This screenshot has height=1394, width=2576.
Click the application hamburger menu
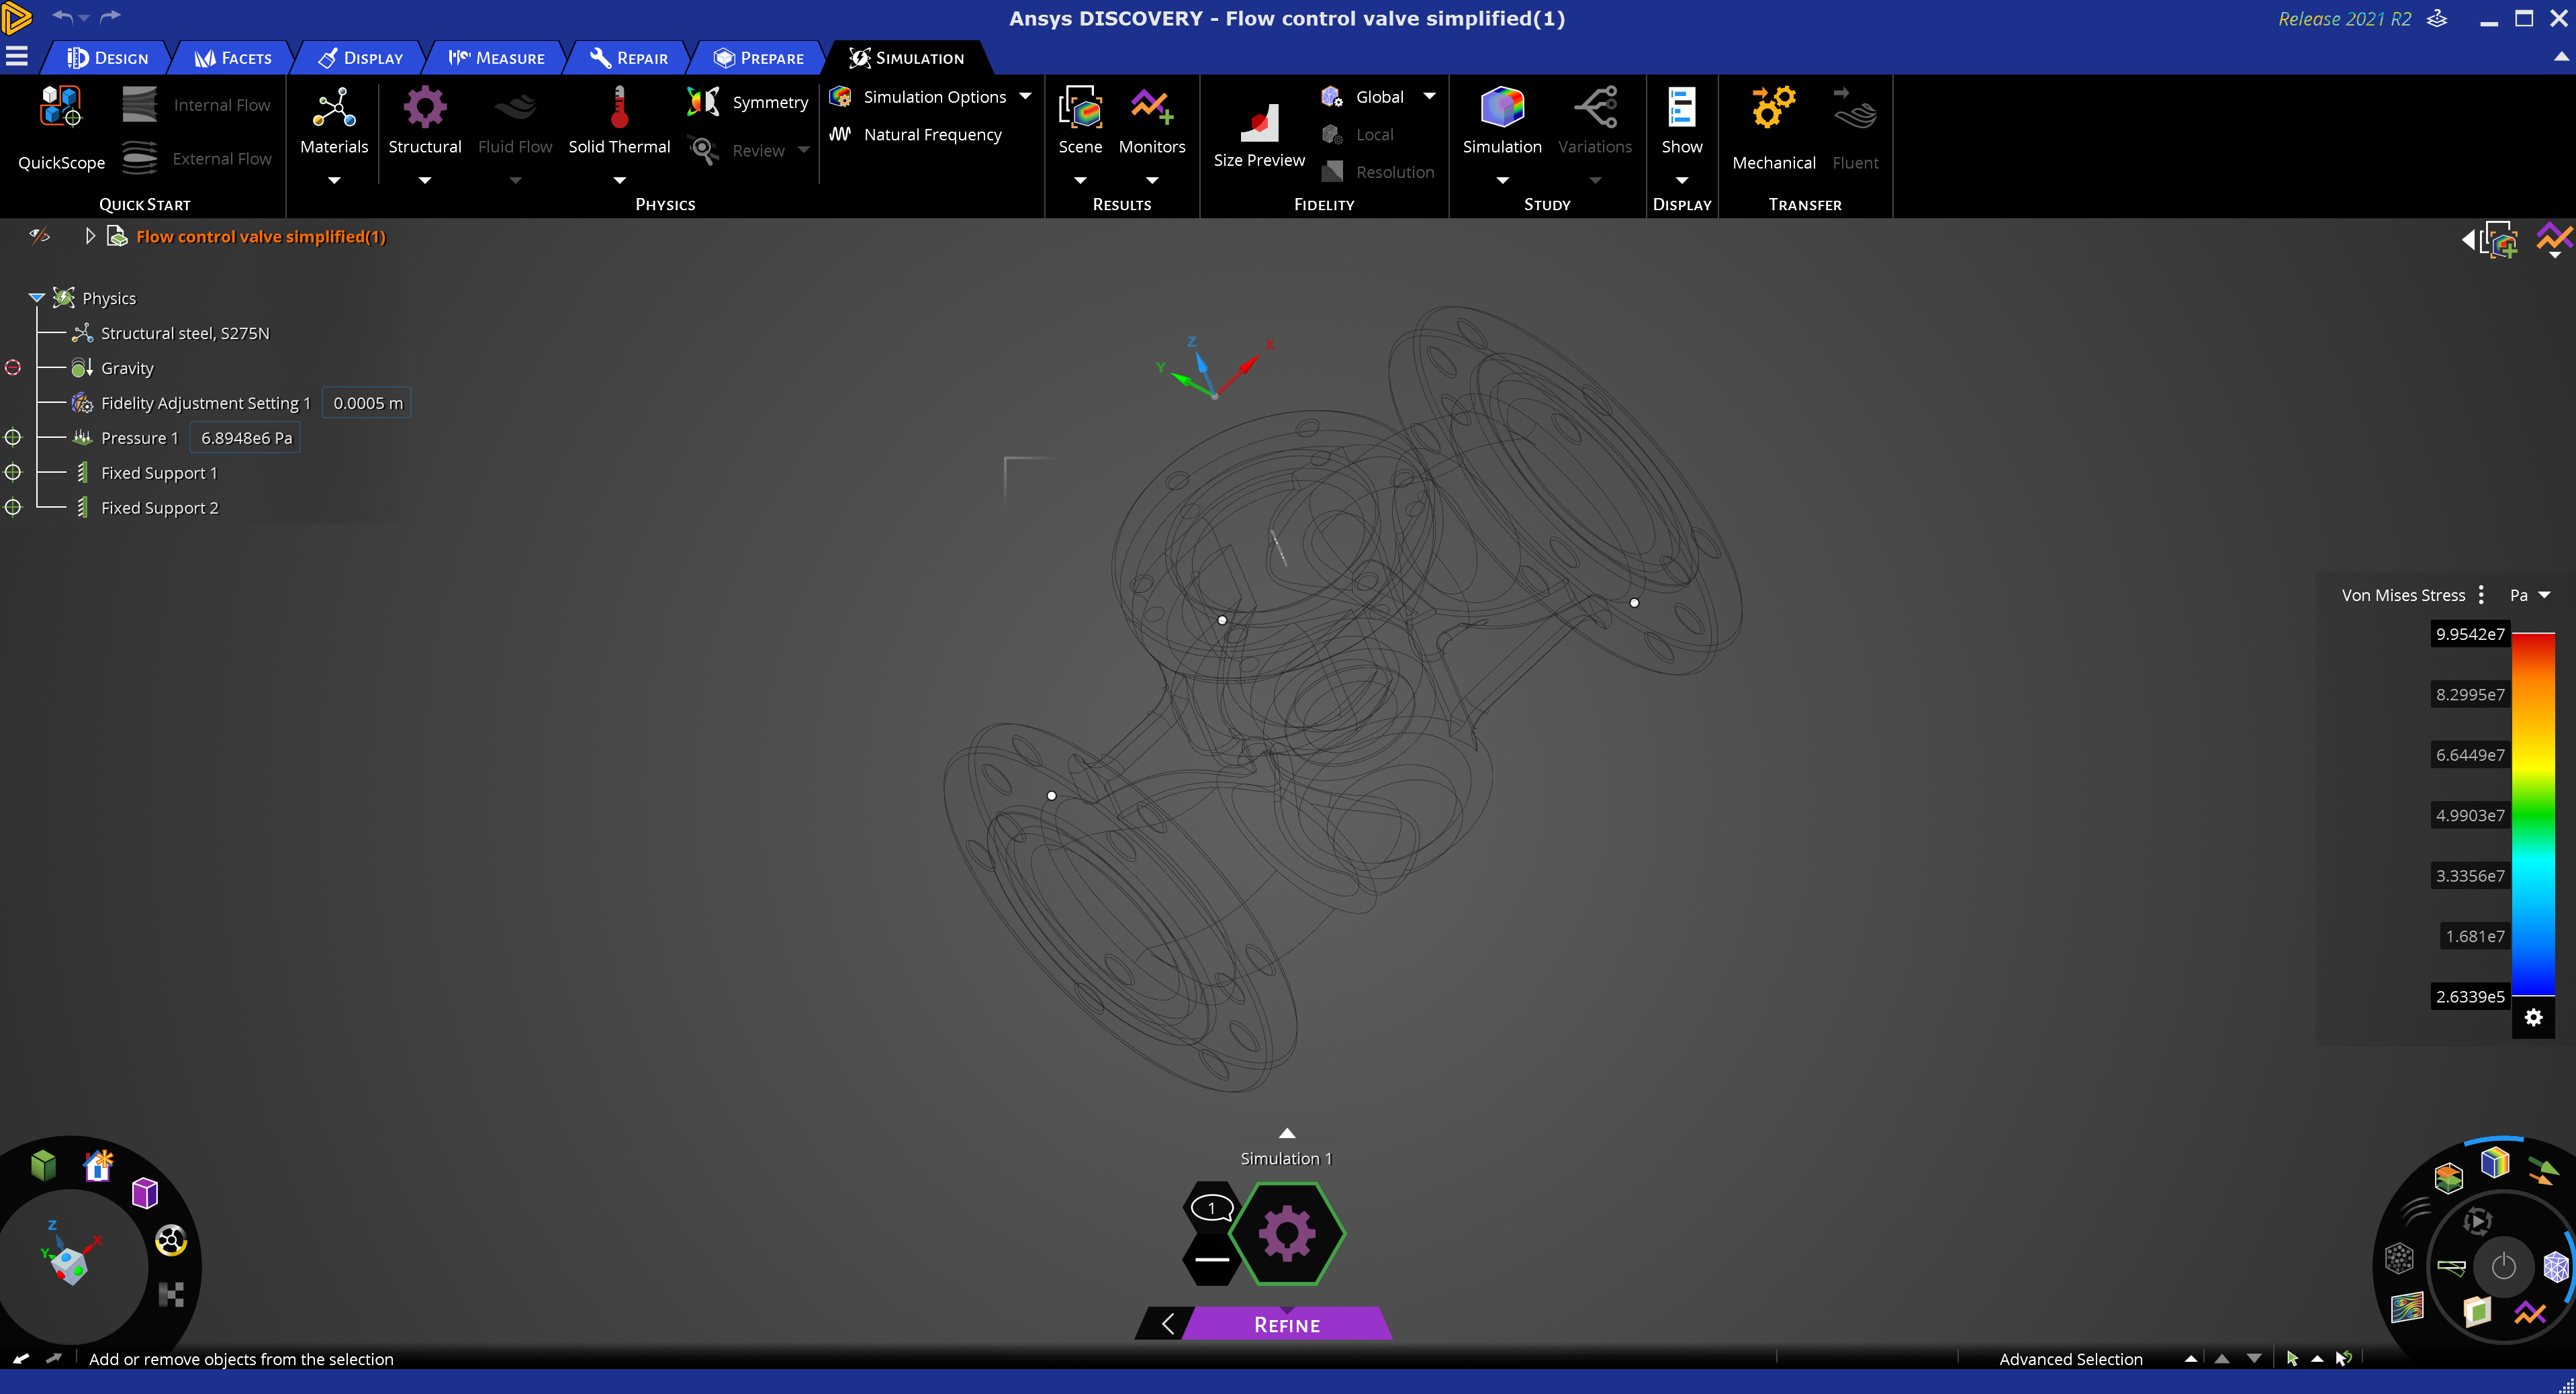[x=17, y=57]
